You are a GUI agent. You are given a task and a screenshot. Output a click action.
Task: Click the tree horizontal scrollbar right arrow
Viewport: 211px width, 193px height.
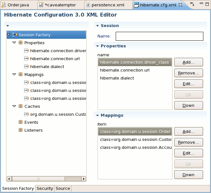(84, 179)
